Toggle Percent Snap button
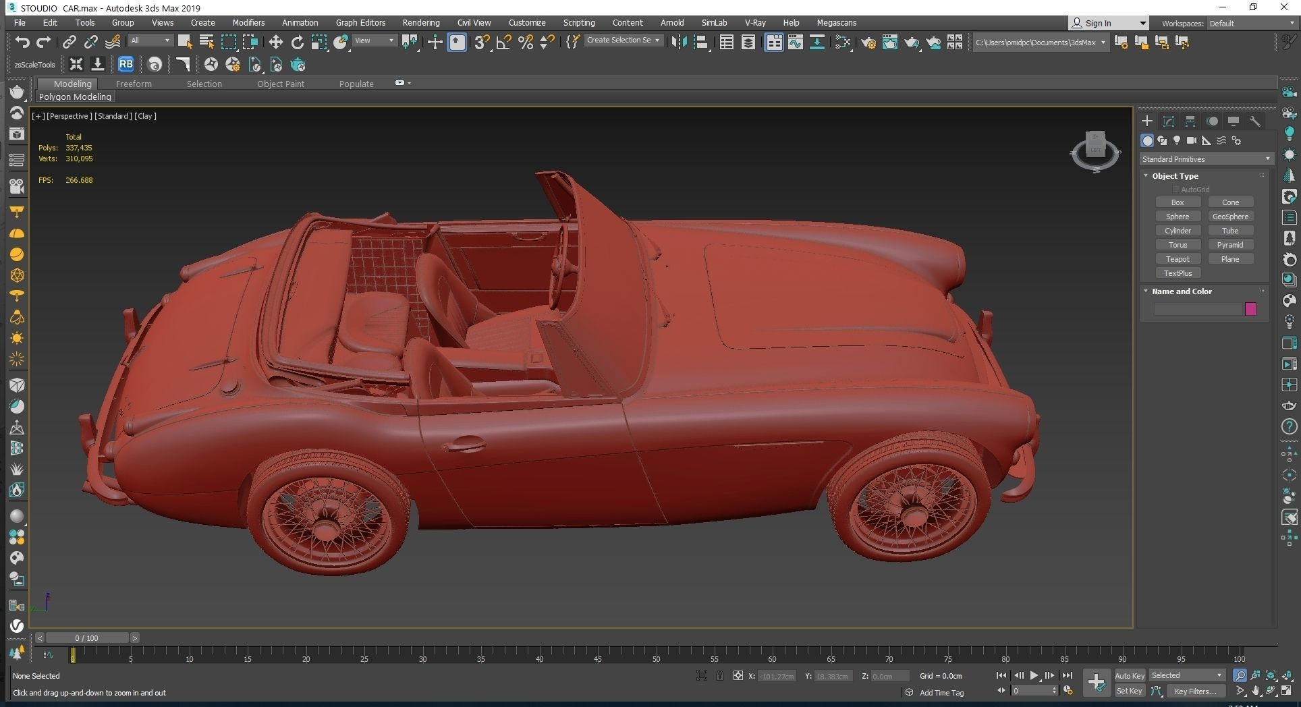Image resolution: width=1301 pixels, height=707 pixels. [x=526, y=42]
